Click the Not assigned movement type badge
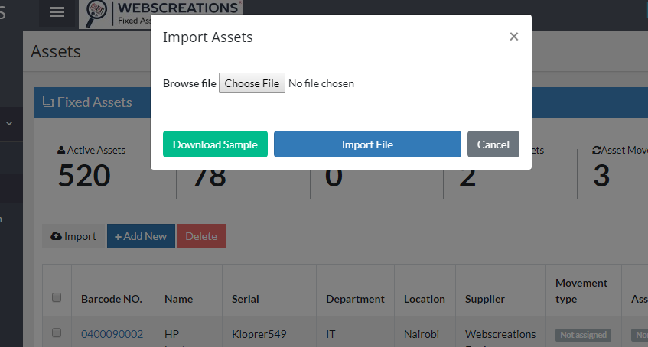This screenshot has width=648, height=347. point(583,335)
